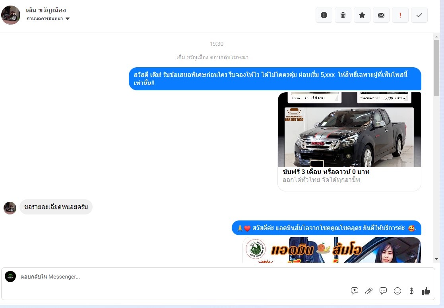The height and width of the screenshot is (308, 444).
Task: Open เติม ขวัญเมือง contact name
Action: pyautogui.click(x=46, y=10)
